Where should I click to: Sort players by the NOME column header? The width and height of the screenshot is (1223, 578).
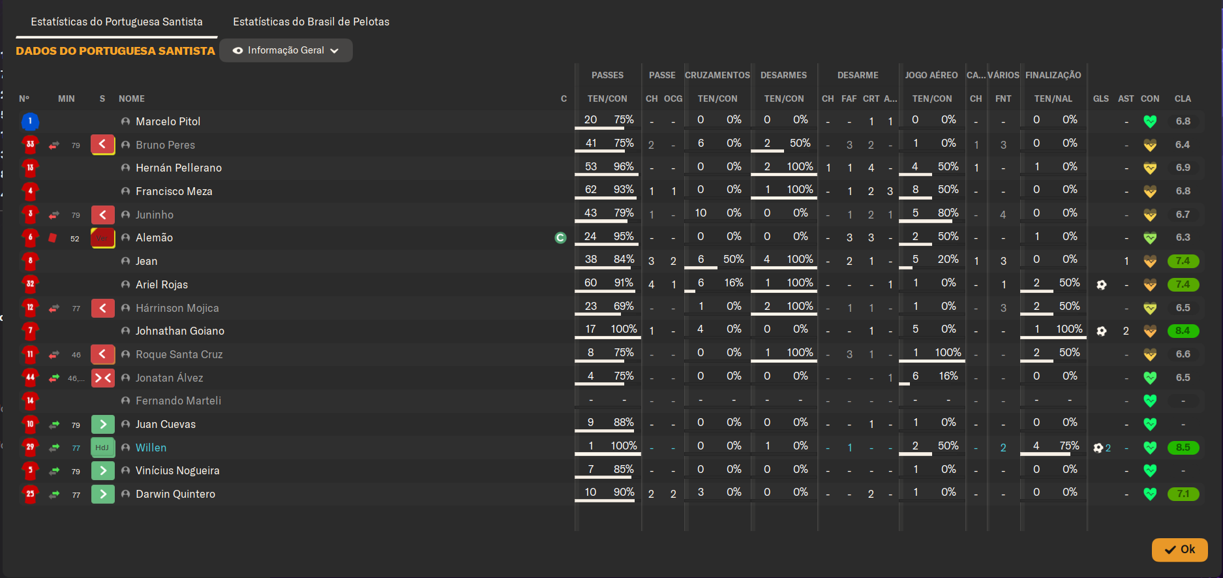[132, 99]
